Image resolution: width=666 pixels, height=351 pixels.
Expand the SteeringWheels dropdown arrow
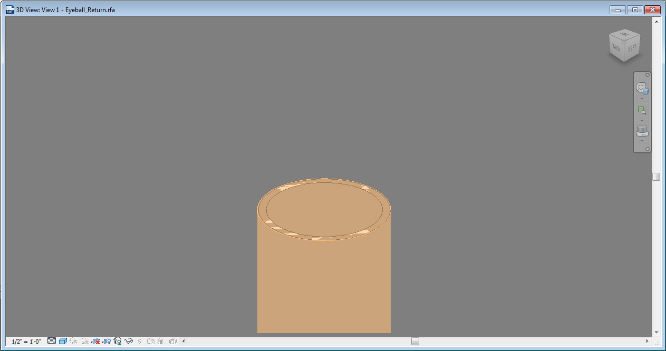tap(642, 99)
